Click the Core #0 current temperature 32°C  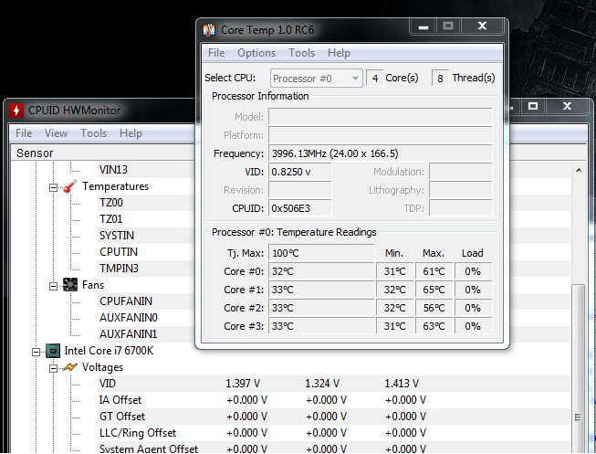tap(321, 271)
